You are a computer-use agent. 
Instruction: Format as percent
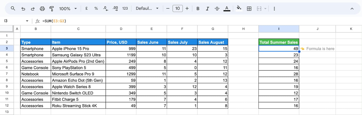coord(96,9)
